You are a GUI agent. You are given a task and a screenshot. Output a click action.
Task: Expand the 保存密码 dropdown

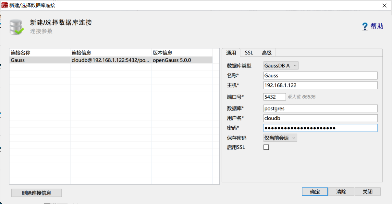tap(280, 138)
